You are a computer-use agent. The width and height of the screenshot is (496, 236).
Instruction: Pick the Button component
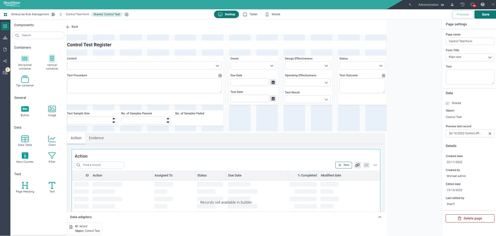pyautogui.click(x=25, y=112)
